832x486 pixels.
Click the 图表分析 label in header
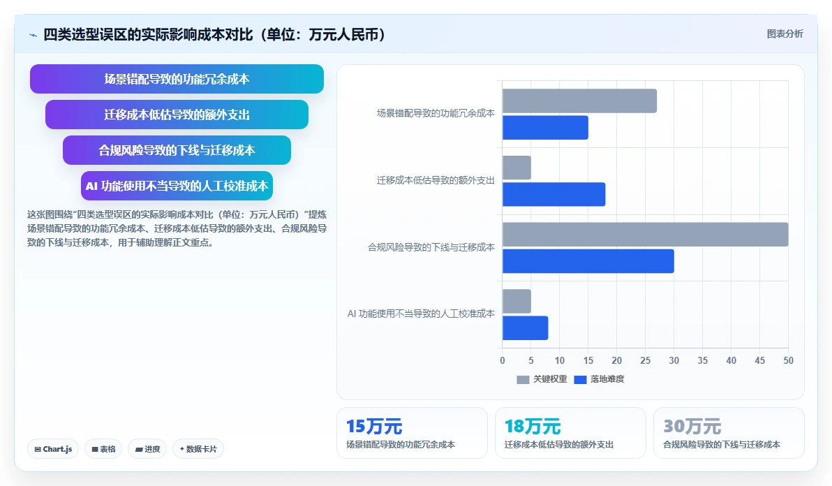785,34
